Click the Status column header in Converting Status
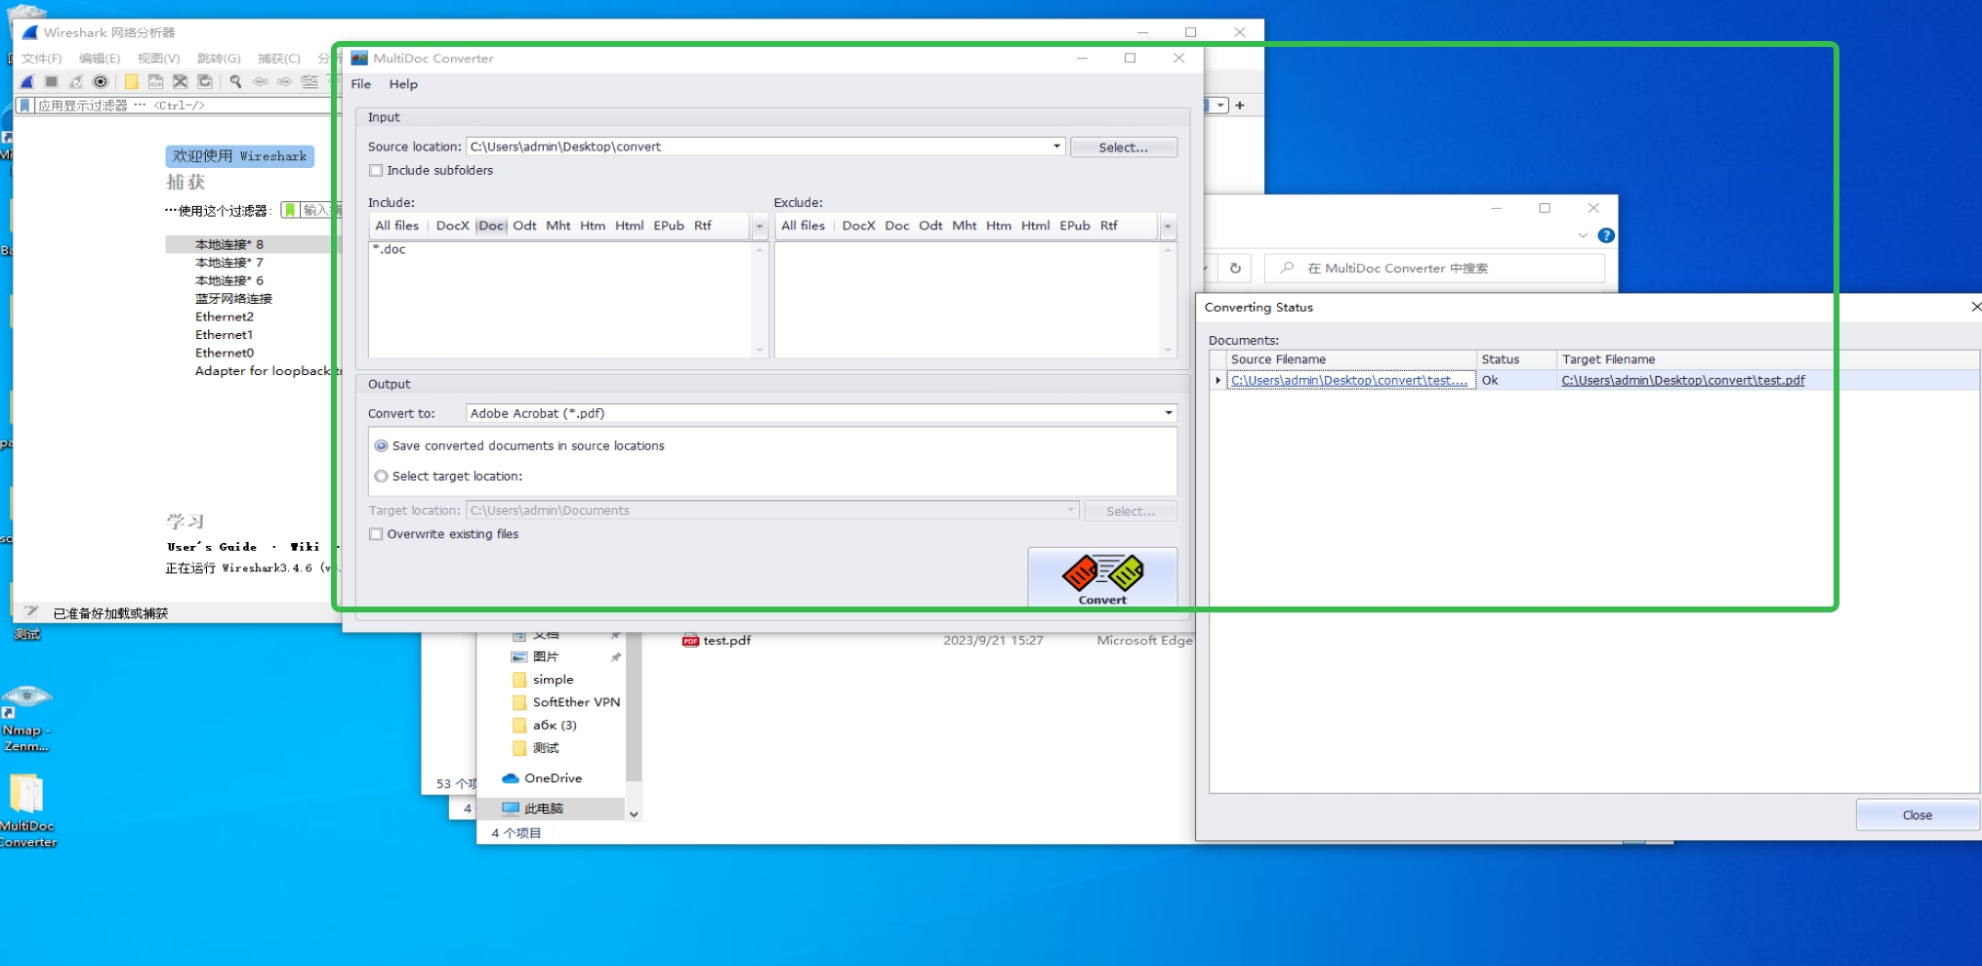Viewport: 1982px width, 966px height. [x=1515, y=359]
